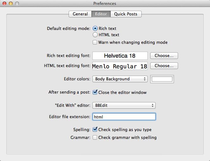Disable Check spelling as you type

pos(95,129)
